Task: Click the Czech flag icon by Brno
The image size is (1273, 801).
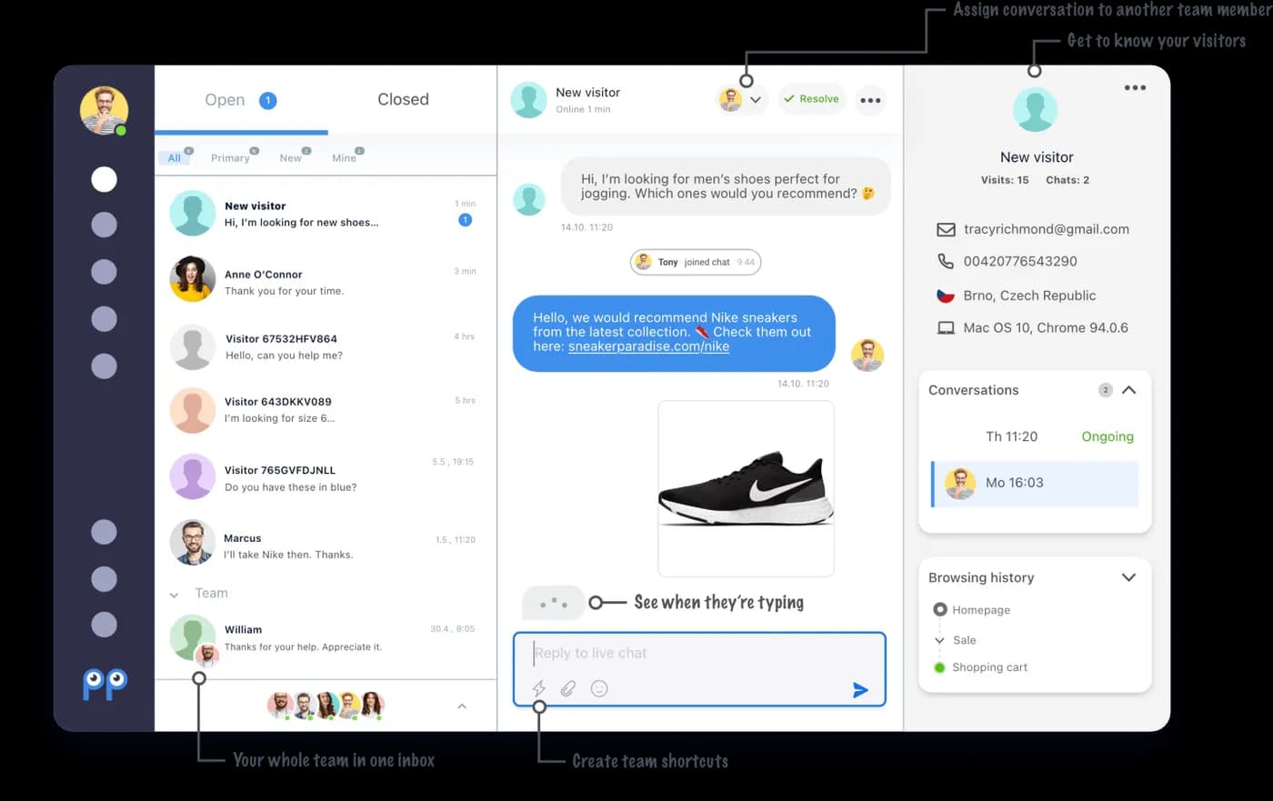Action: click(946, 295)
